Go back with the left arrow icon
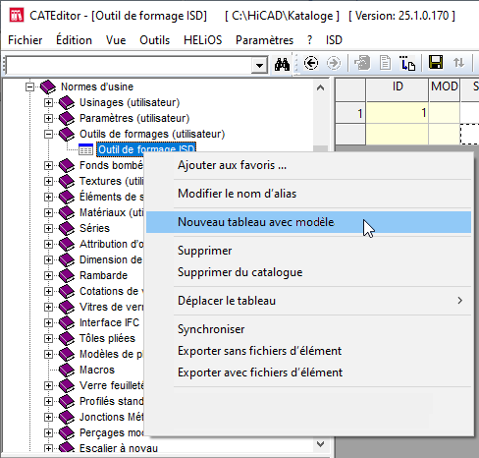479x458 pixels. 311,63
